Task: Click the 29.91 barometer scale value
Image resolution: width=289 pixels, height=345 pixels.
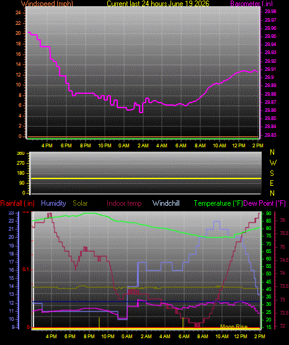Action: [x=270, y=69]
